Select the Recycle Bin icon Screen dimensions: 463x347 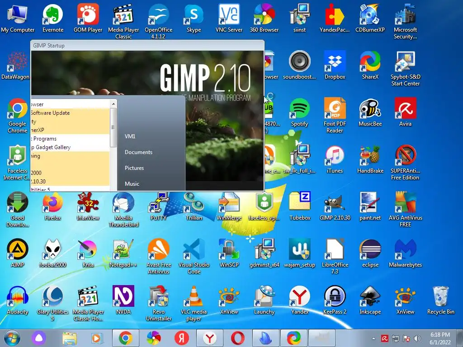coord(440,300)
